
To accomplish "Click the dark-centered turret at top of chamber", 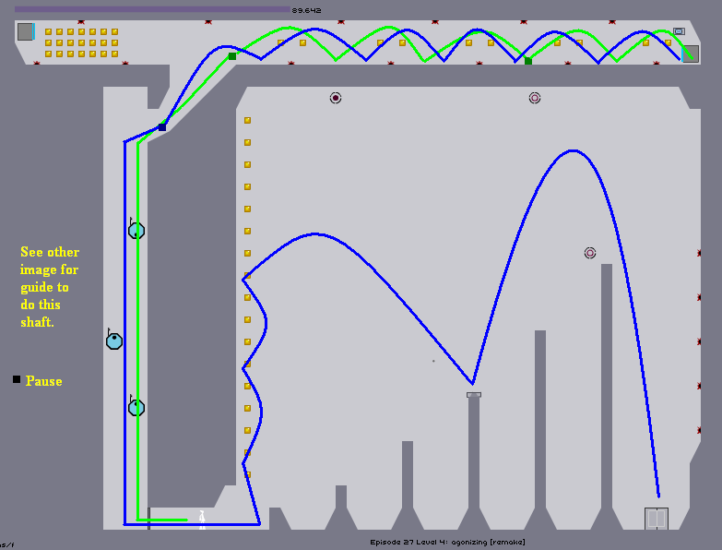I will click(x=336, y=98).
